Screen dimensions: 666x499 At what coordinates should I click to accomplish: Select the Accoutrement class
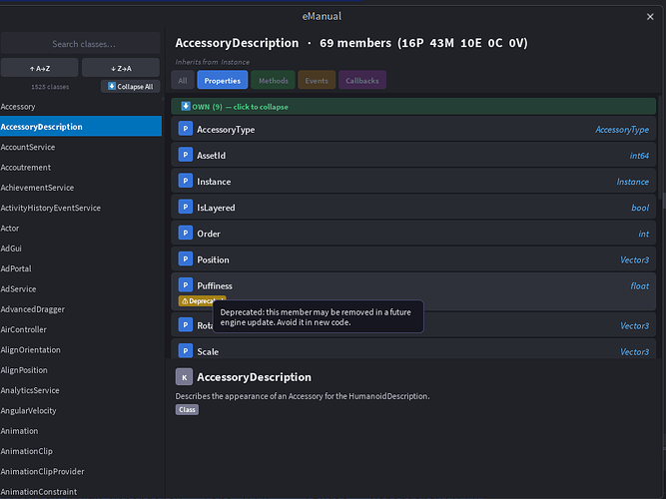click(x=81, y=168)
